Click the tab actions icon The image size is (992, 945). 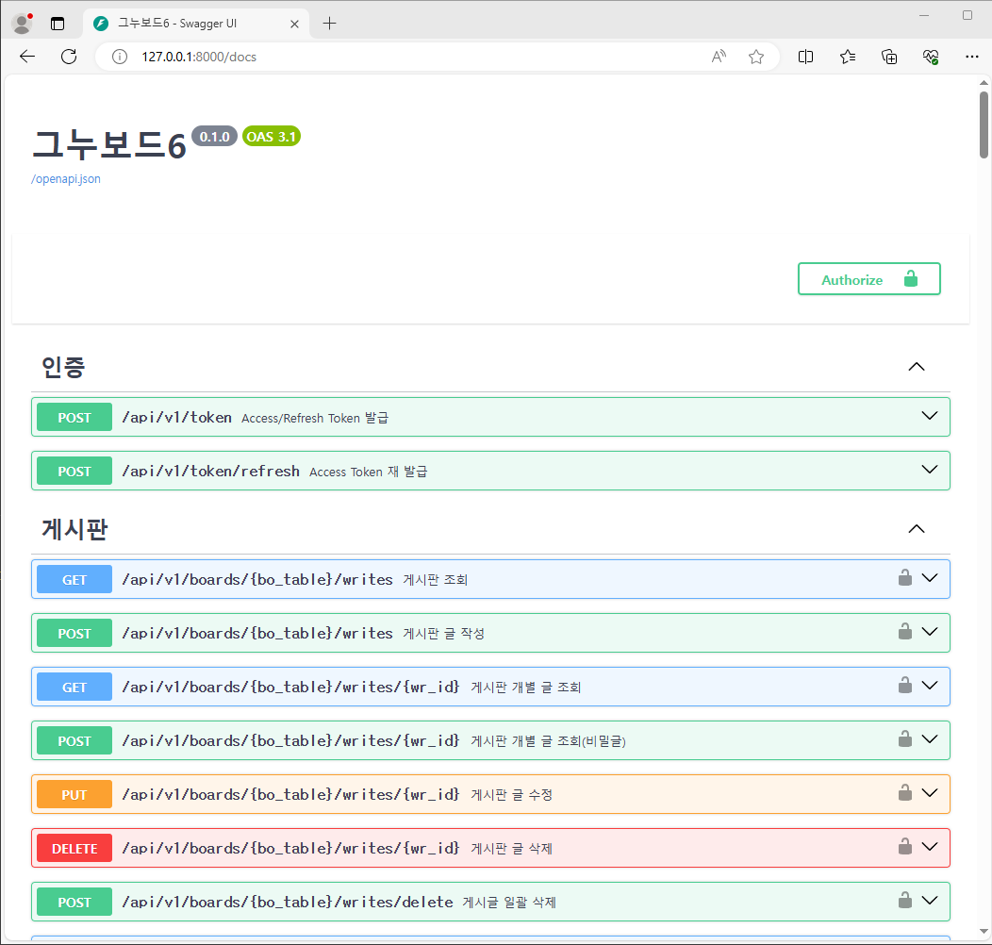click(58, 24)
